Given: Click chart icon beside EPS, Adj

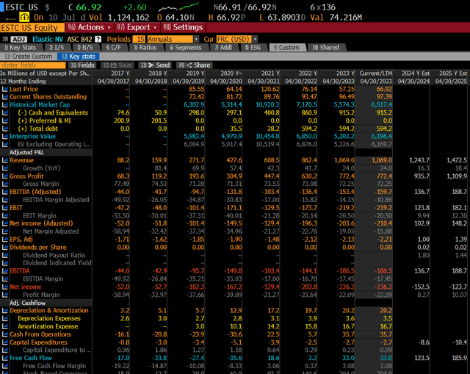Looking at the screenshot, I should (4, 240).
